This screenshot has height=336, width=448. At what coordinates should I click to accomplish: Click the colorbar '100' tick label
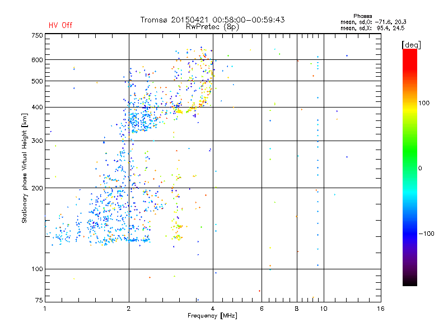click(x=424, y=103)
